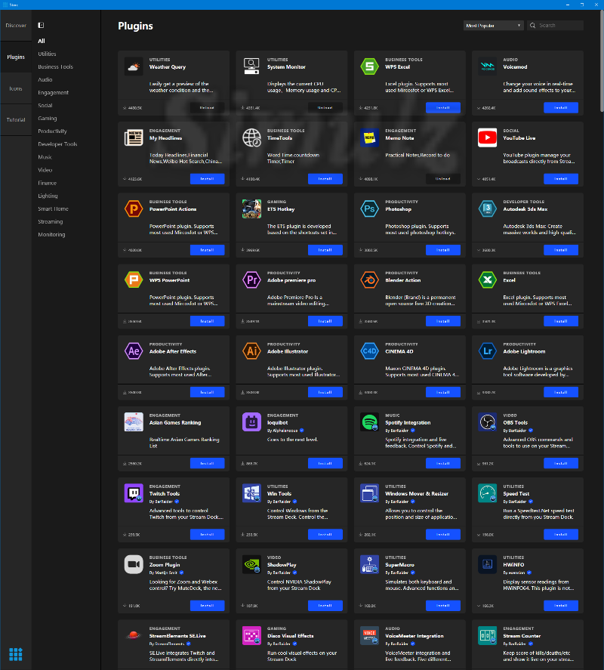Go to the Tutorial tab

pyautogui.click(x=16, y=119)
